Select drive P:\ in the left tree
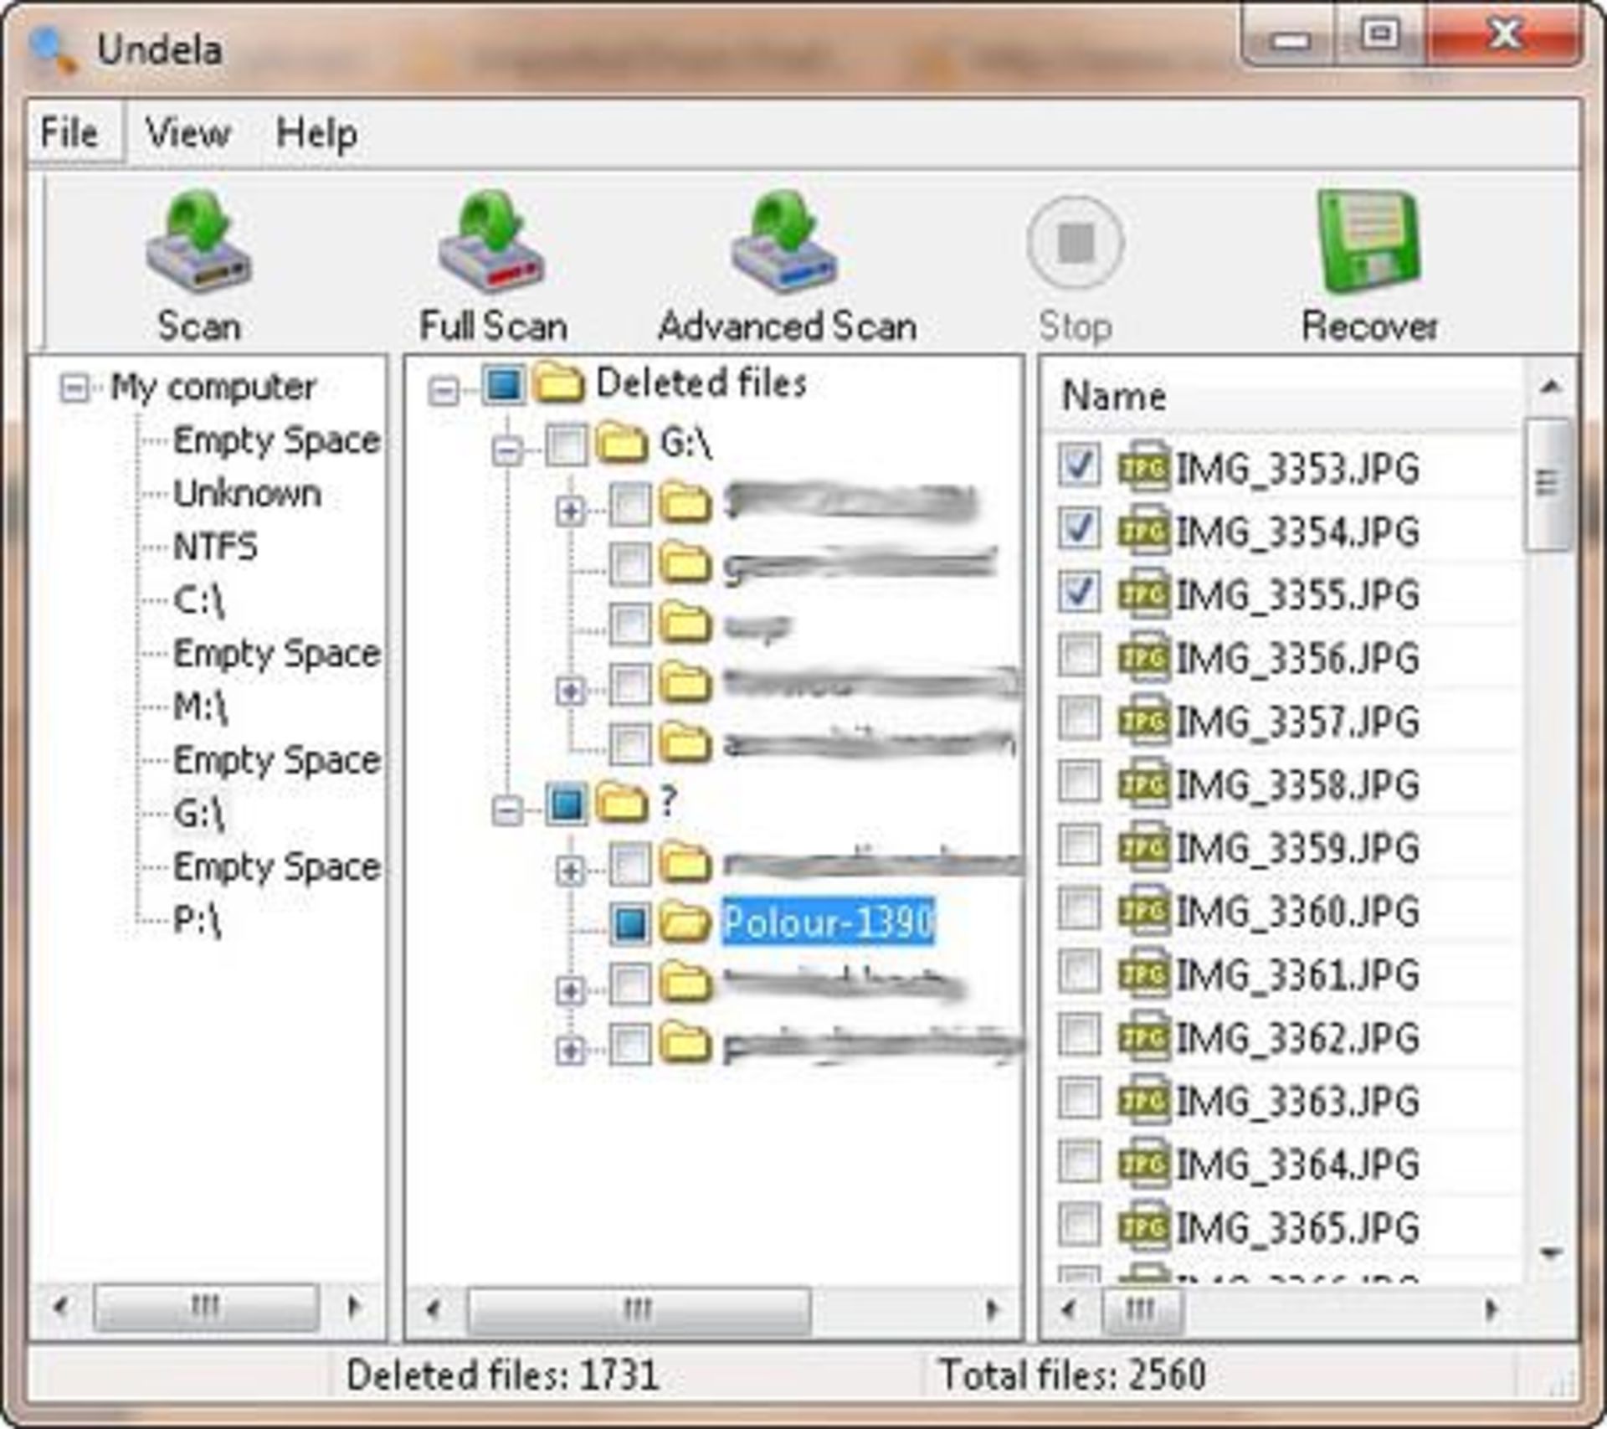The image size is (1607, 1429). [198, 920]
